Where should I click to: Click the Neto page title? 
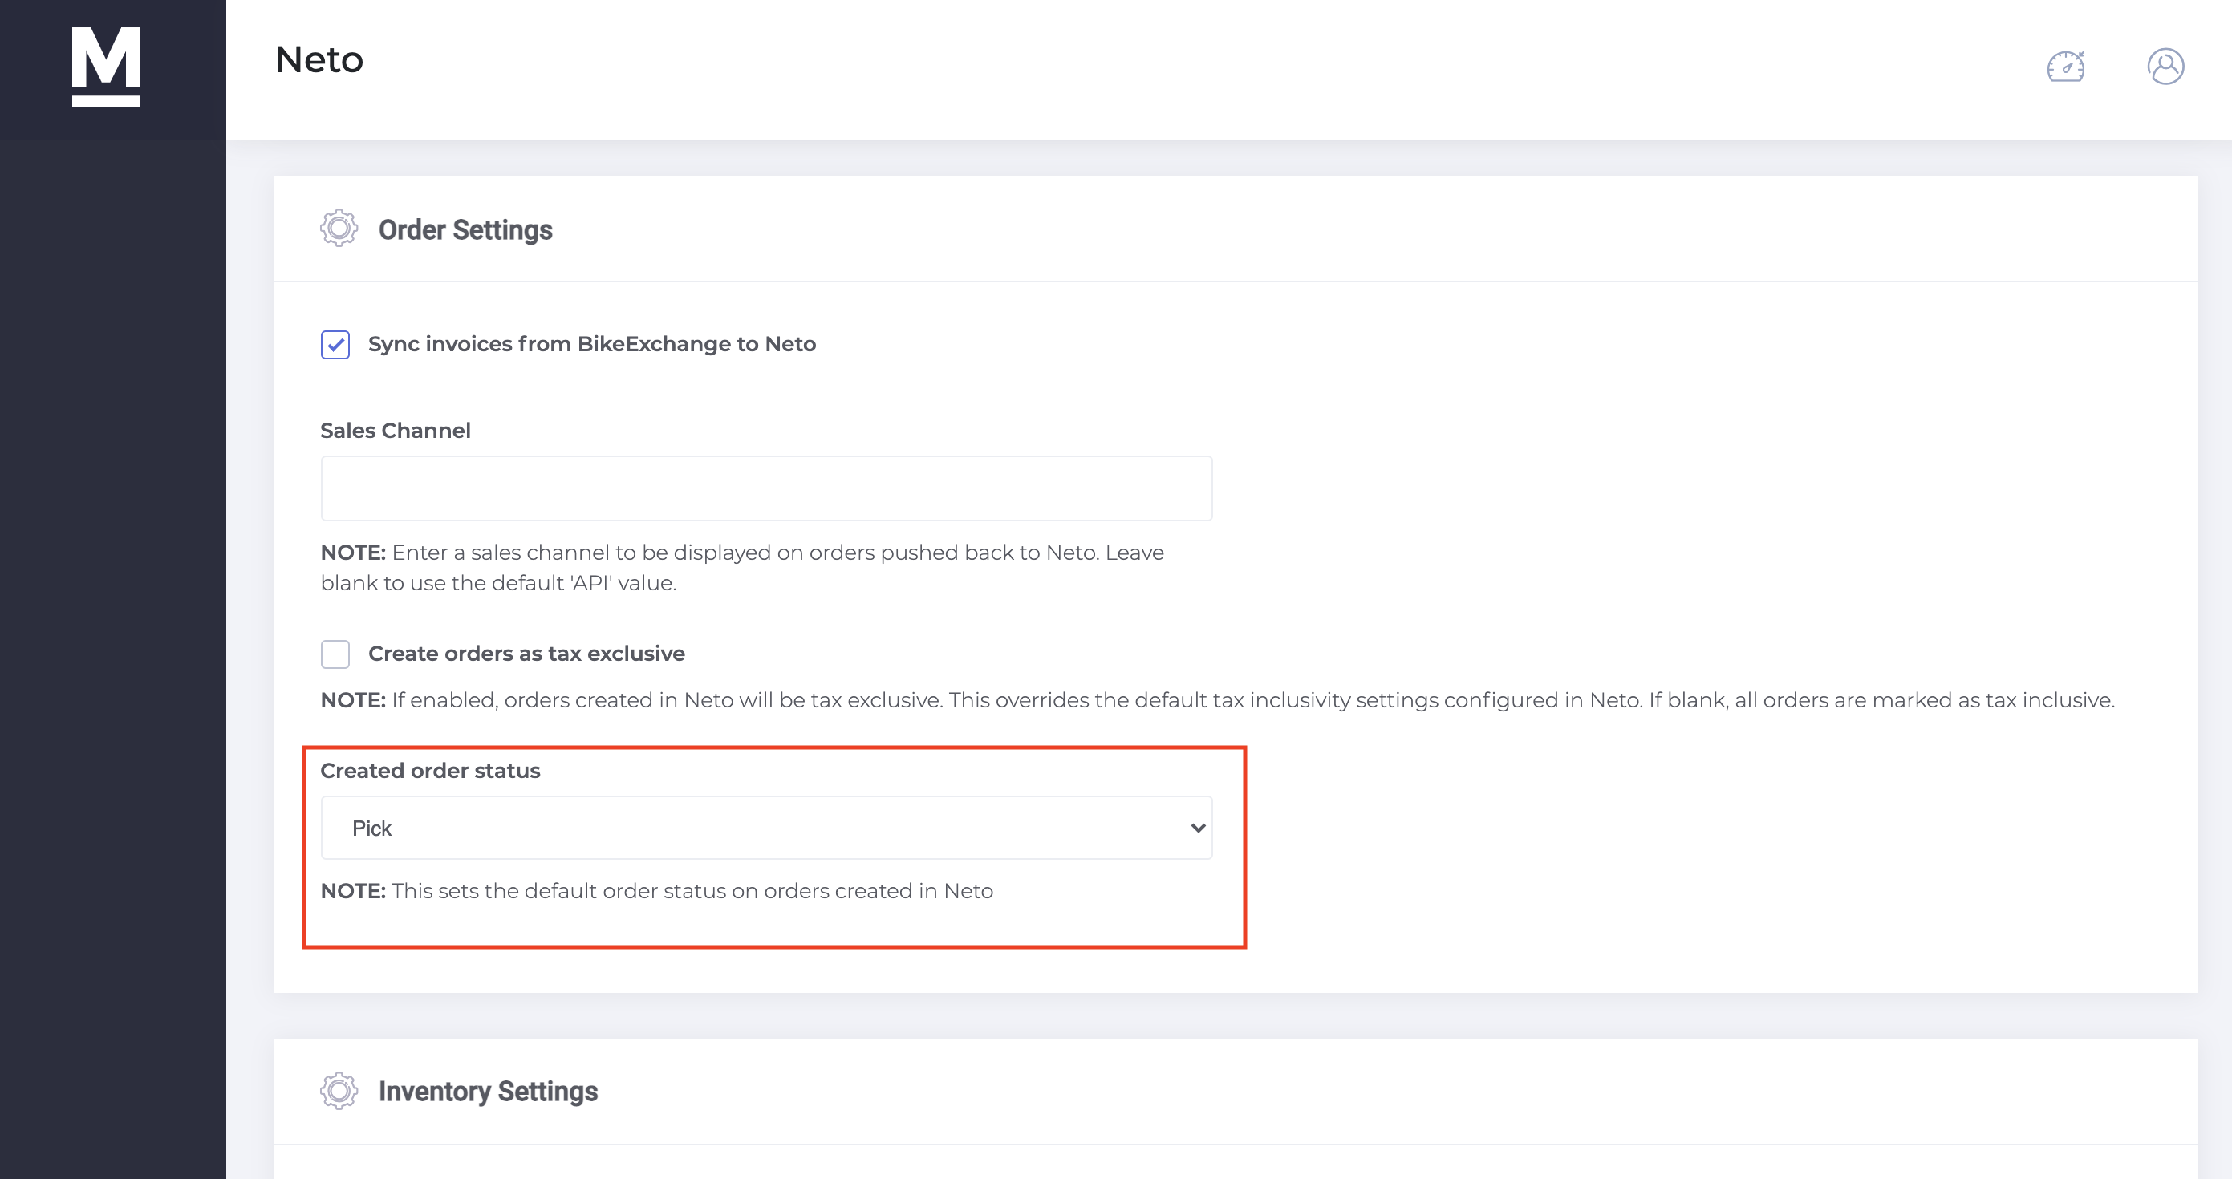(x=319, y=60)
